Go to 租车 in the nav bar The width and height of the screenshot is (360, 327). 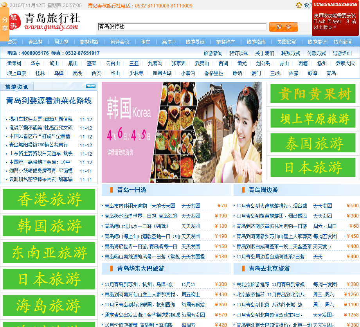(146, 42)
